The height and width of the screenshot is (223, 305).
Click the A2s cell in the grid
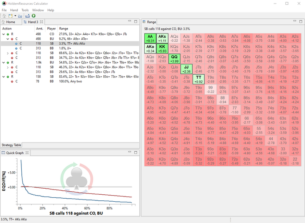[x=295, y=38]
